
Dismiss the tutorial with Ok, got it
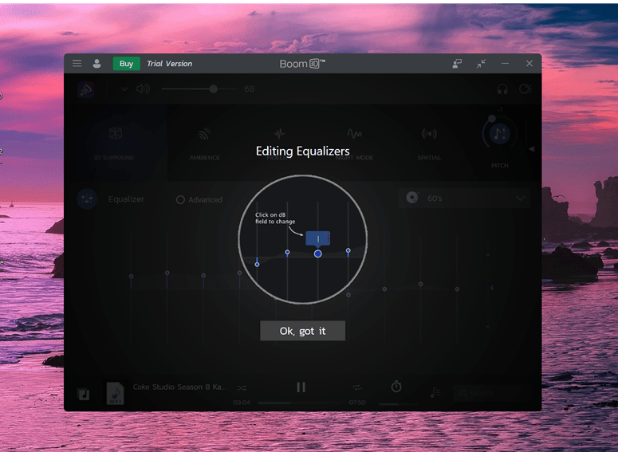pos(303,331)
